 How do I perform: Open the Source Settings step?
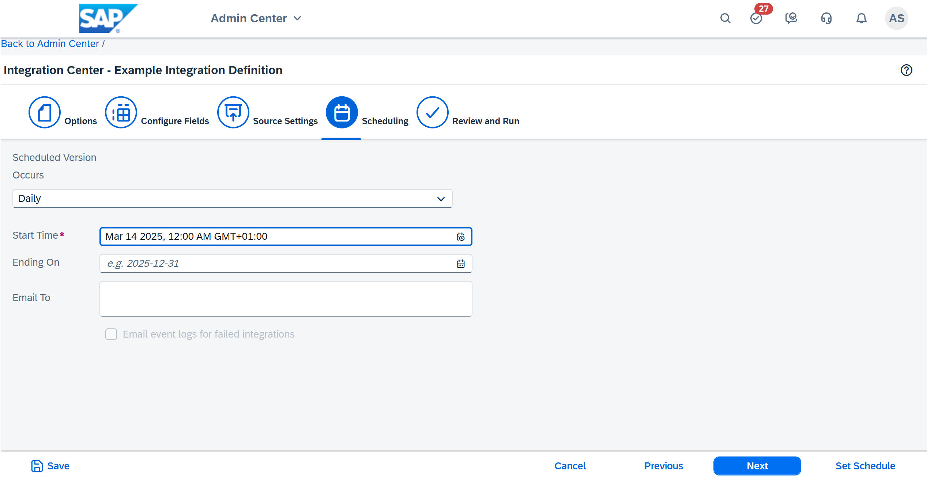(233, 112)
